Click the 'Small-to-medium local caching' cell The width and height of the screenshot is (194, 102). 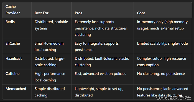(49, 47)
